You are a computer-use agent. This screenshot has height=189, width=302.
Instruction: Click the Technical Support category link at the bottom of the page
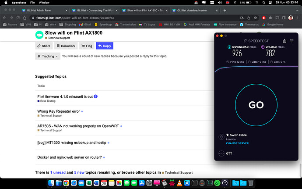[x=177, y=173]
